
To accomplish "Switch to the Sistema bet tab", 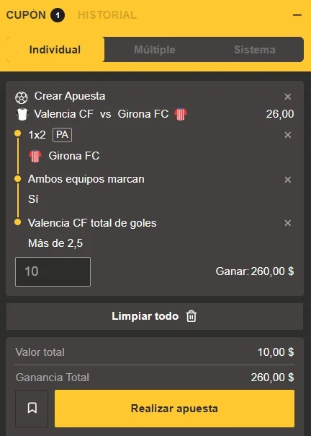I will pos(254,50).
